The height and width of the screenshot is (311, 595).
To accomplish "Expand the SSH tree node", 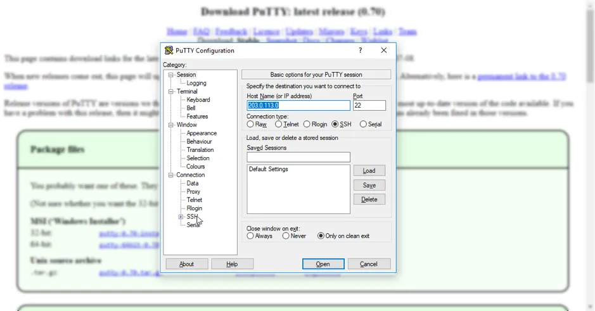I will 181,217.
